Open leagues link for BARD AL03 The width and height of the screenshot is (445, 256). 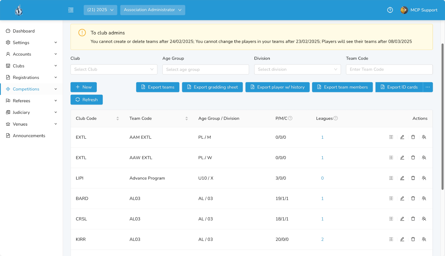pos(322,198)
